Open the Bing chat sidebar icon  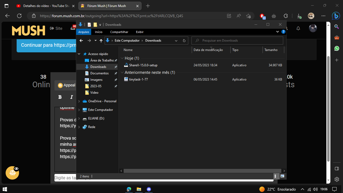point(336,16)
